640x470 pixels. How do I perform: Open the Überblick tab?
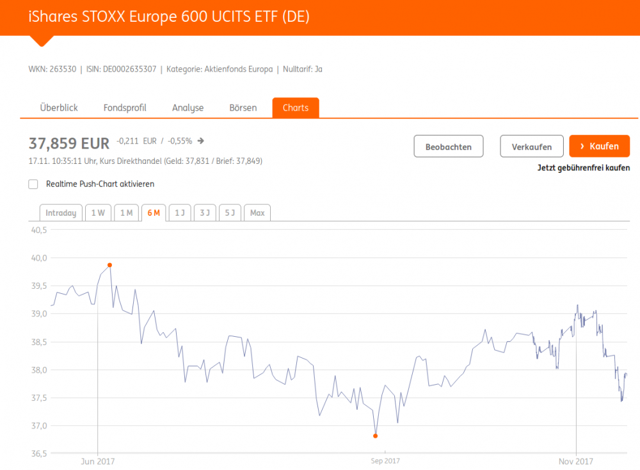(59, 108)
